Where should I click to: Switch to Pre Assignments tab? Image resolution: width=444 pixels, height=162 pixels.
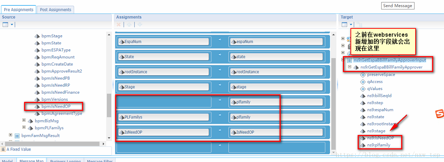click(19, 10)
